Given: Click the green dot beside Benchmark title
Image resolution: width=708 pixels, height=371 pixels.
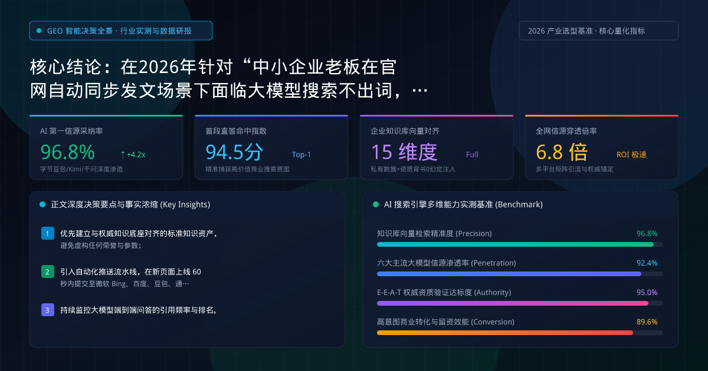Looking at the screenshot, I should 376,204.
